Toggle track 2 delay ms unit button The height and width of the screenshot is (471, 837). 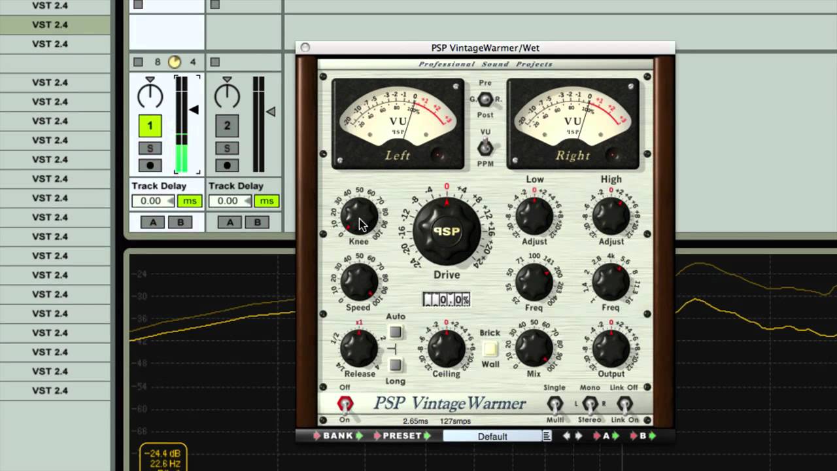click(267, 201)
